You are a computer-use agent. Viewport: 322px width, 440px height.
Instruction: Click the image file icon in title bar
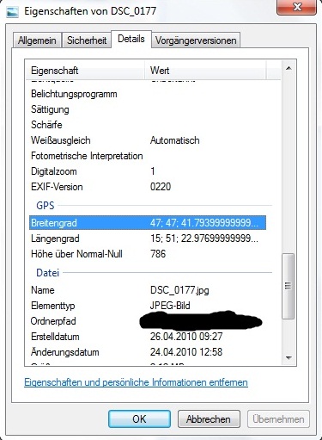point(12,12)
